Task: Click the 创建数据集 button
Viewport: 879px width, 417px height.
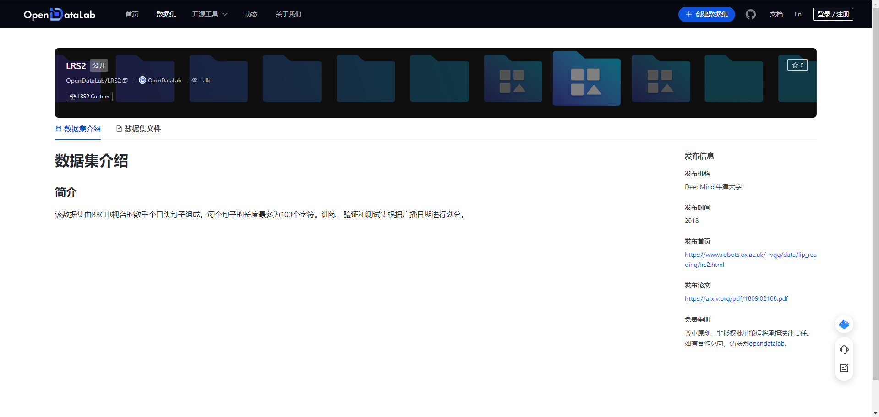Action: click(706, 14)
